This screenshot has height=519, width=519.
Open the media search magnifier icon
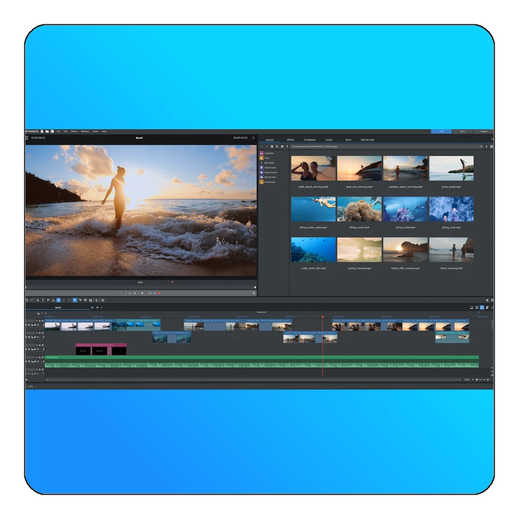(x=277, y=146)
